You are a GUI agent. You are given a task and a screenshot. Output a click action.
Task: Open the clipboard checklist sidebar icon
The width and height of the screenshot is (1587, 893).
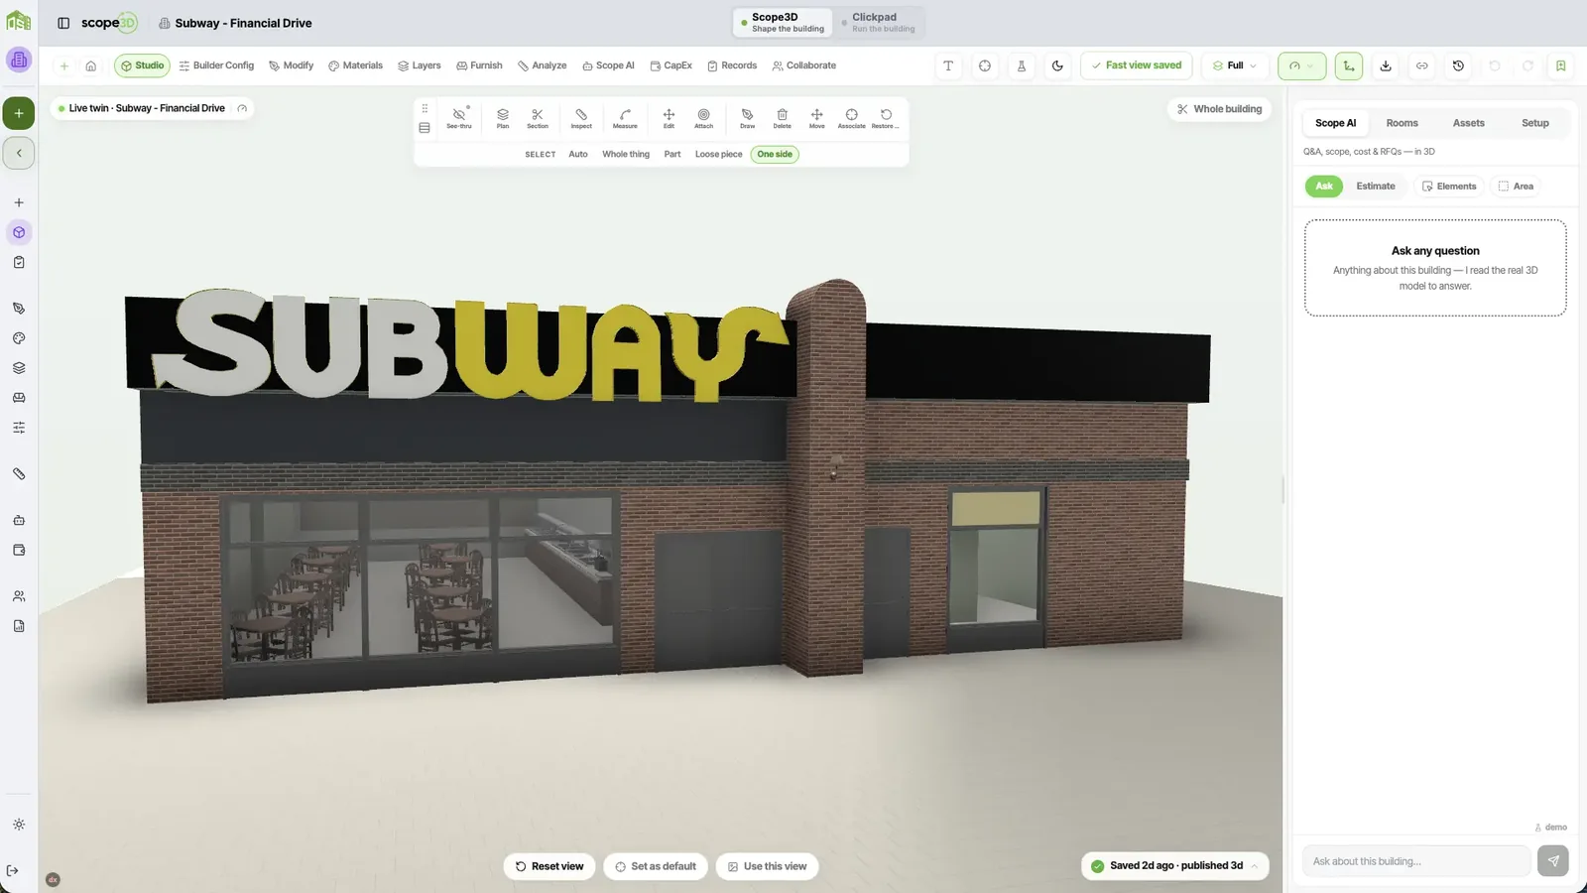(x=19, y=262)
